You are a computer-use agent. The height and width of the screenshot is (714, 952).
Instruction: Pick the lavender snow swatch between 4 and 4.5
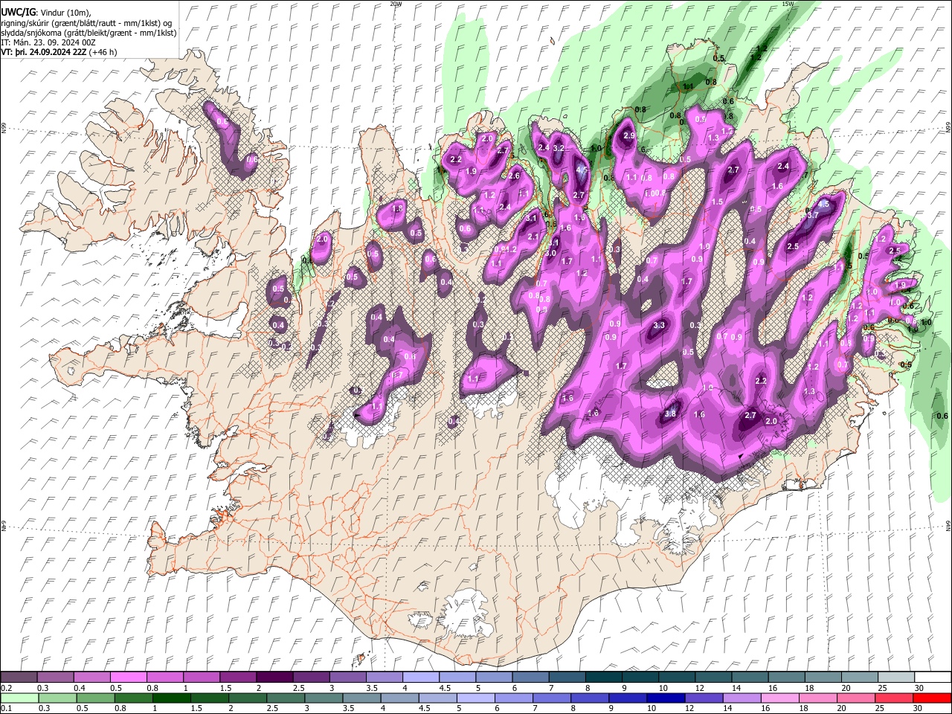coord(420,677)
